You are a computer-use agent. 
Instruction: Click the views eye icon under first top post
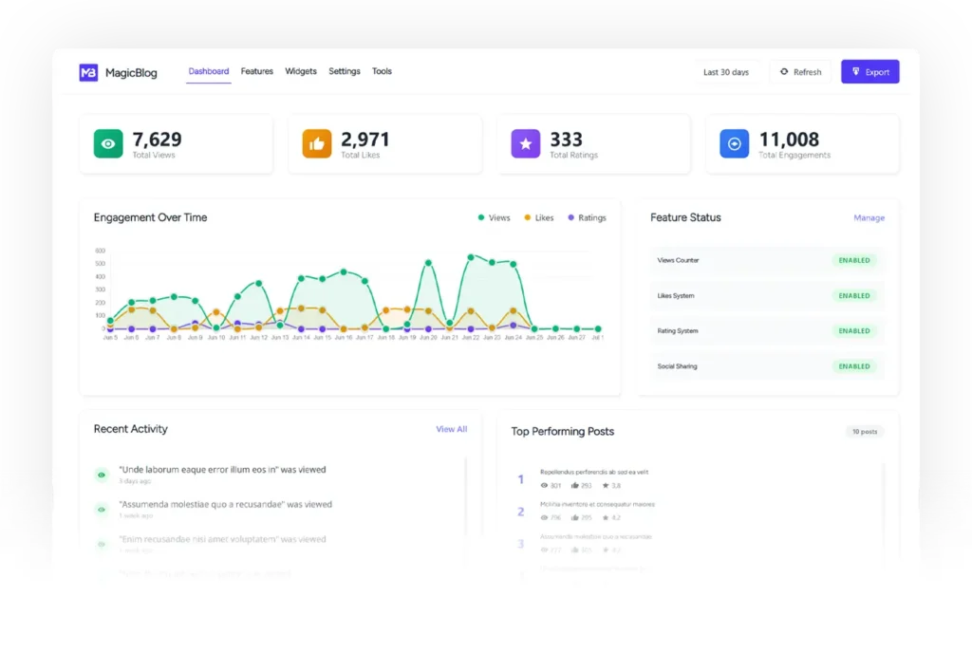(x=545, y=485)
